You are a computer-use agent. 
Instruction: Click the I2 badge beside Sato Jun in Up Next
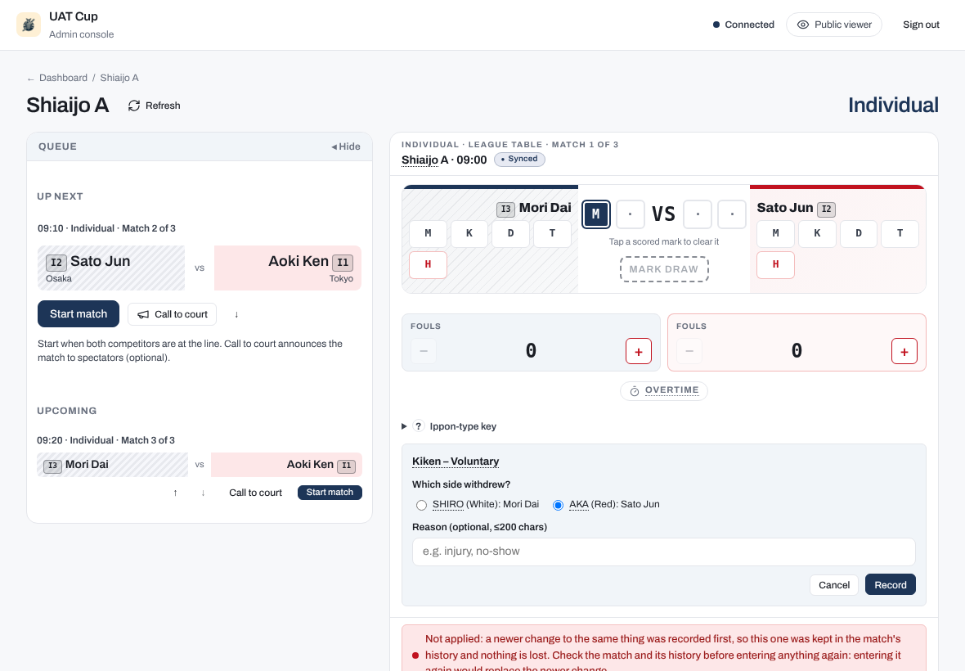(x=56, y=263)
